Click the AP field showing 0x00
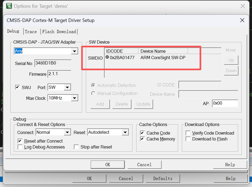Image resolution: width=252 pixels, height=187 pixels. point(225,103)
